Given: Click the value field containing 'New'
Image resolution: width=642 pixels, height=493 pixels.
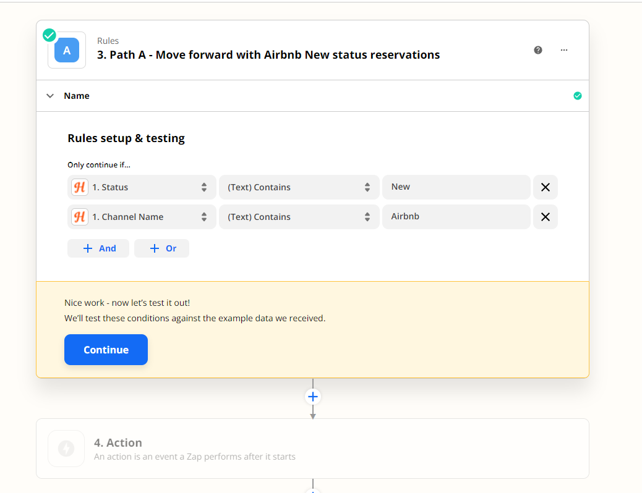Looking at the screenshot, I should [456, 187].
